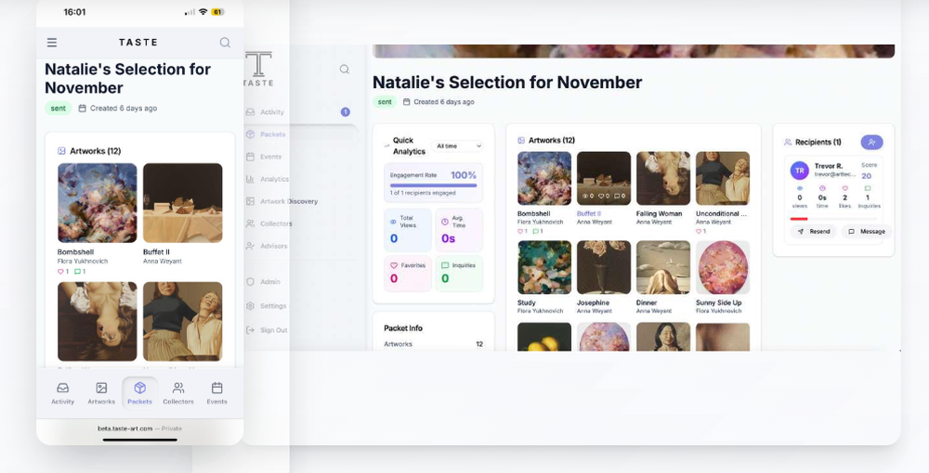Click the recipient time clock icon
Image resolution: width=929 pixels, height=473 pixels.
[x=822, y=188]
